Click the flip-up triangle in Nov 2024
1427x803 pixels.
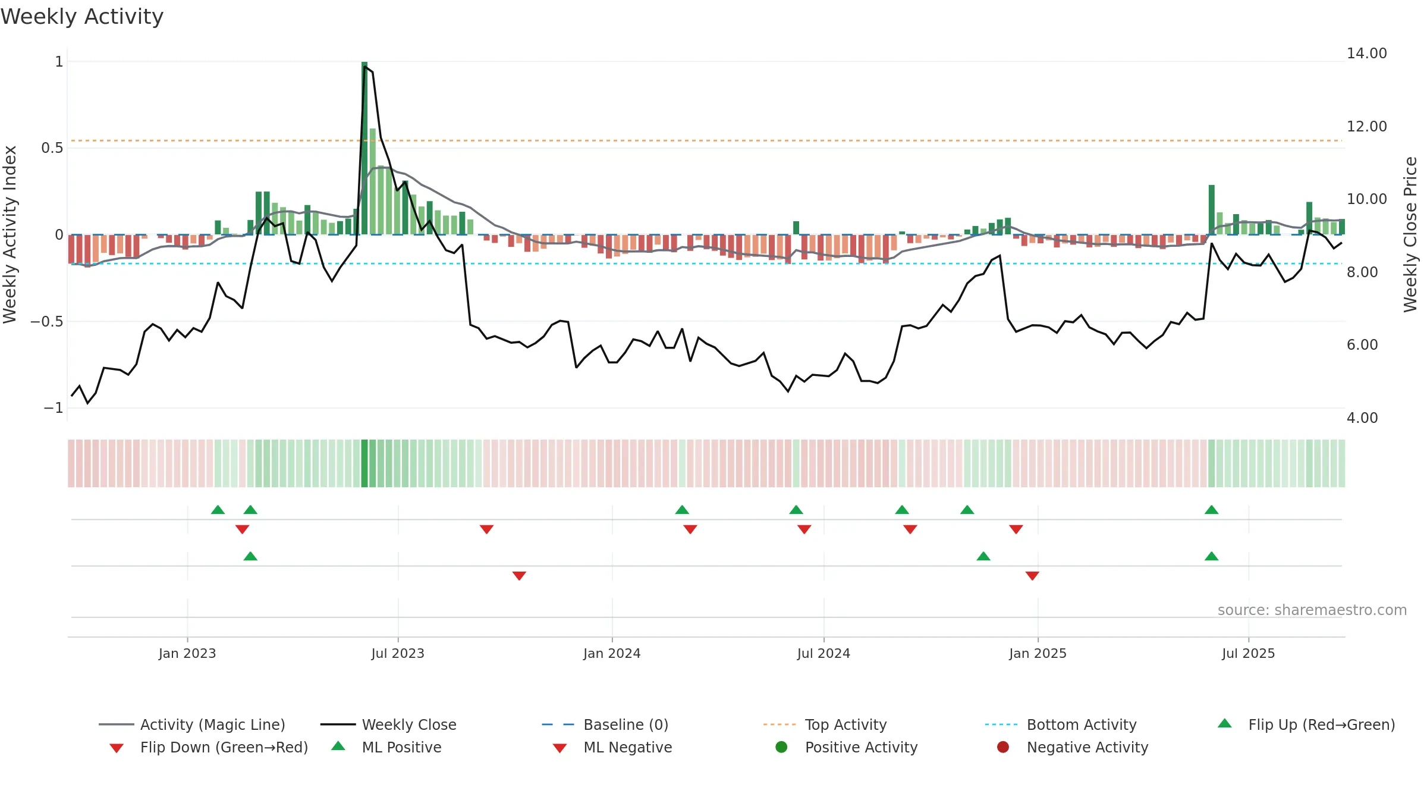click(967, 510)
